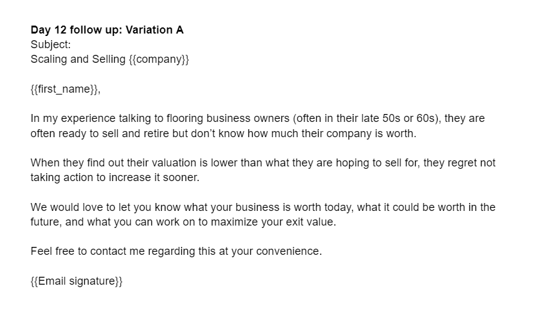553x317 pixels.
Task: Click the words 'Scaling and Selling'
Action: point(78,60)
